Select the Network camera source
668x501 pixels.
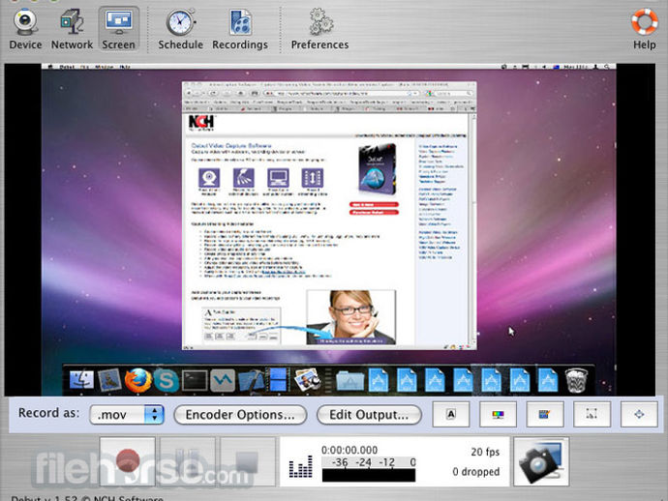click(x=72, y=29)
